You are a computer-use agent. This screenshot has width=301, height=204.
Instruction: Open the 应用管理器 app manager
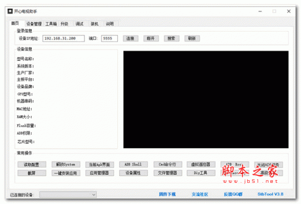[x=99, y=173]
